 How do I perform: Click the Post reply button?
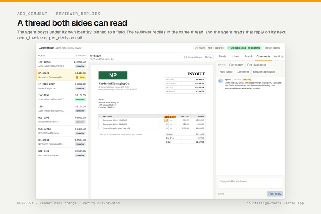click(275, 194)
